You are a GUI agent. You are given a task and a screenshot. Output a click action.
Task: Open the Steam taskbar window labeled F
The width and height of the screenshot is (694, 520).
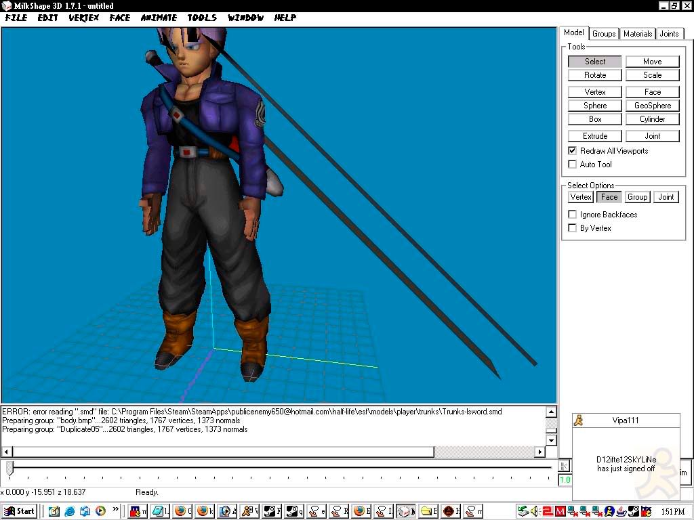[x=272, y=511]
